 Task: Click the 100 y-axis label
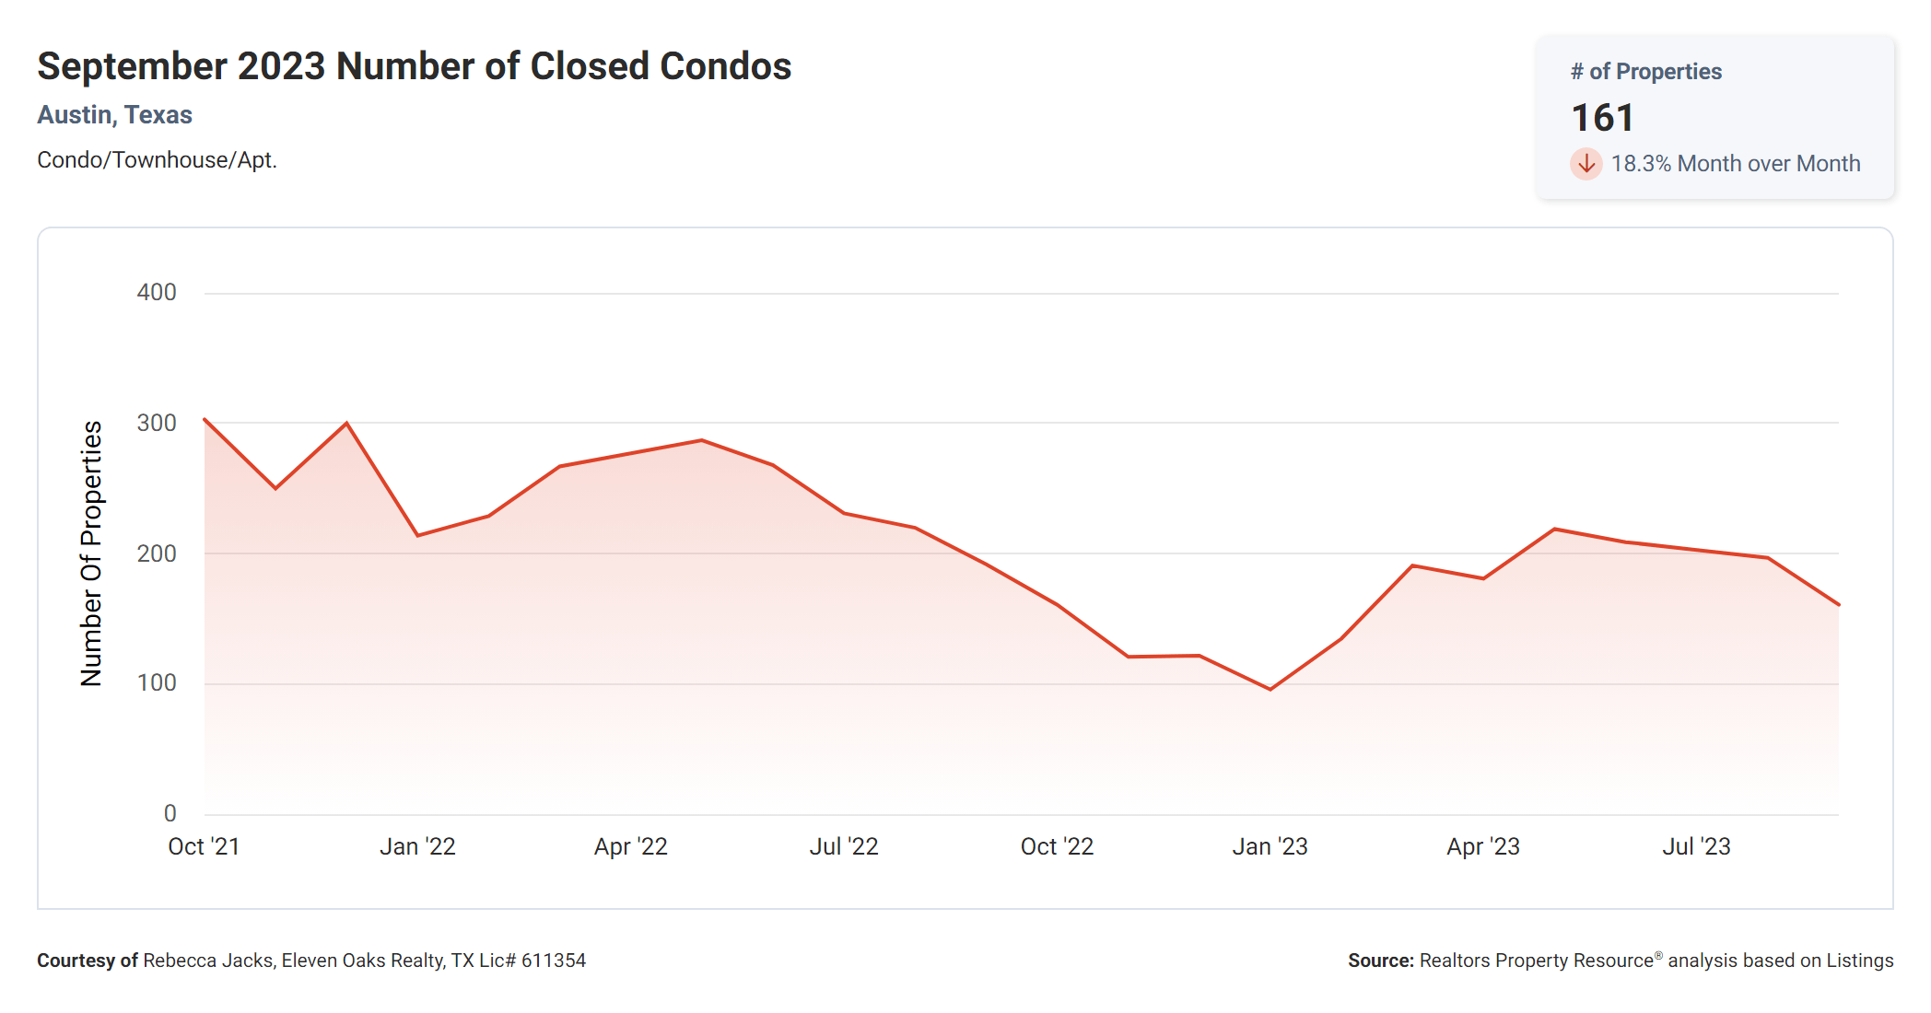(x=157, y=683)
